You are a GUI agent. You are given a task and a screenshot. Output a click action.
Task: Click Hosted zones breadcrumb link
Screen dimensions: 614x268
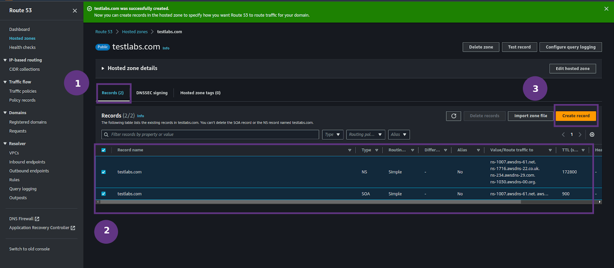tap(135, 32)
